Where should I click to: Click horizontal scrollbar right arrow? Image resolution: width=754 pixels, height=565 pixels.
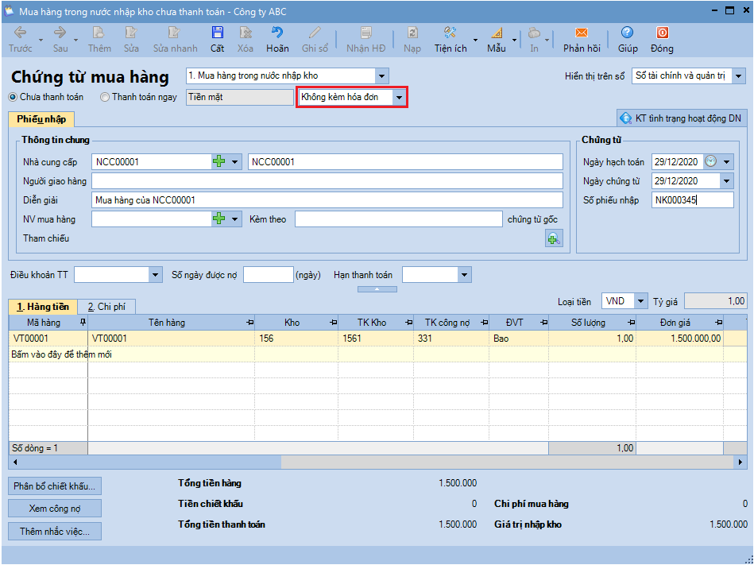(x=740, y=462)
